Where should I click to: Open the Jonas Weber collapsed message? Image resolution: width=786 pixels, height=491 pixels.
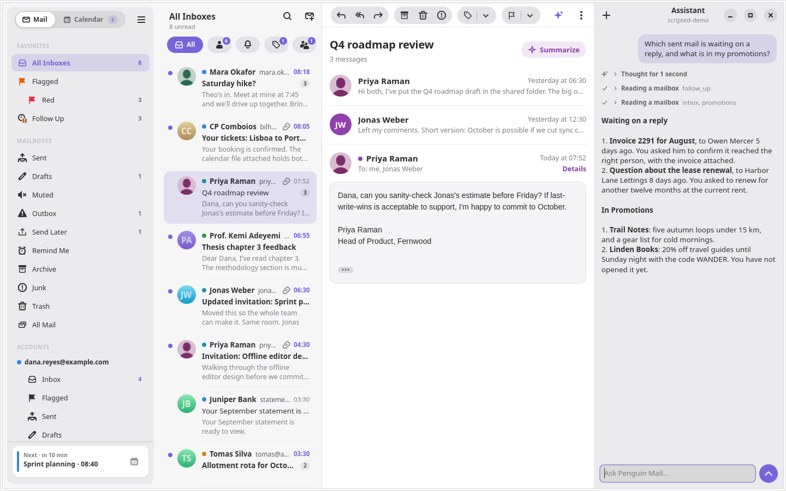coord(458,124)
